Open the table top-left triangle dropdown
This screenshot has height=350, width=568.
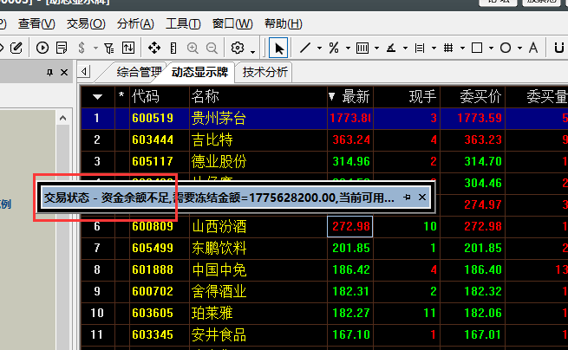pos(97,97)
